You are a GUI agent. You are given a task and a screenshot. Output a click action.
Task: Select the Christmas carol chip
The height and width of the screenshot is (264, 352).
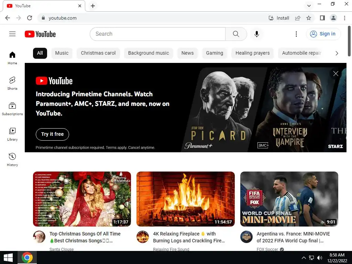click(x=98, y=53)
